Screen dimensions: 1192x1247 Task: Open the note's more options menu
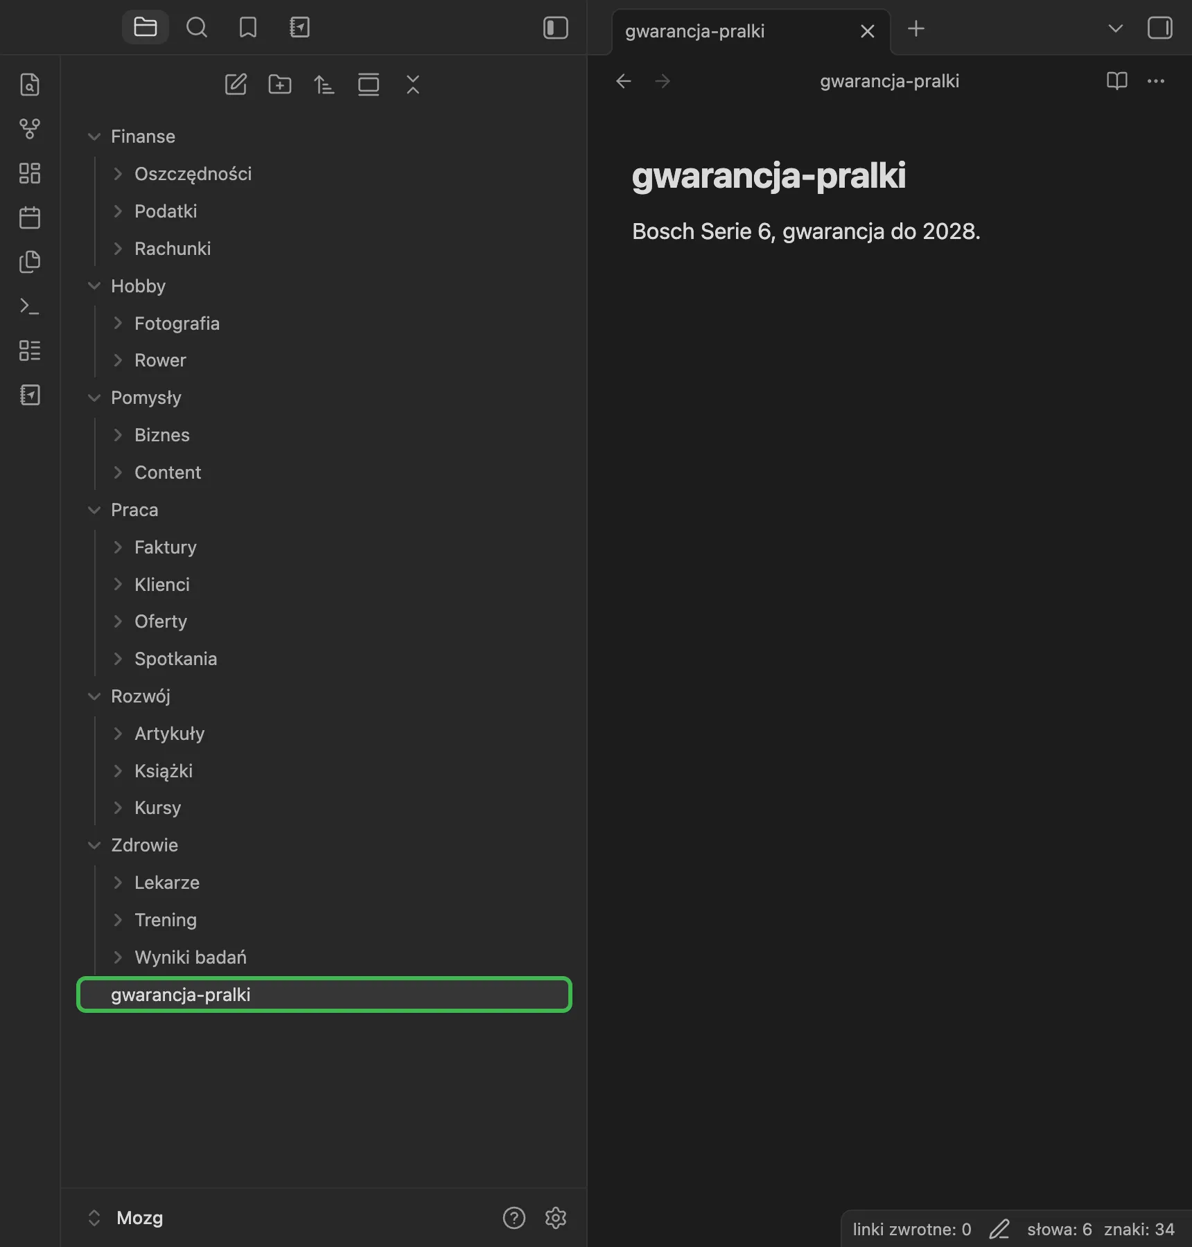coord(1156,81)
